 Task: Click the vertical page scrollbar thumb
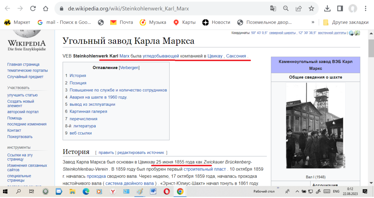point(371,48)
